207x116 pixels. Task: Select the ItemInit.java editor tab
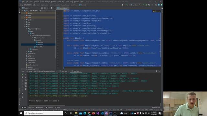63,8
